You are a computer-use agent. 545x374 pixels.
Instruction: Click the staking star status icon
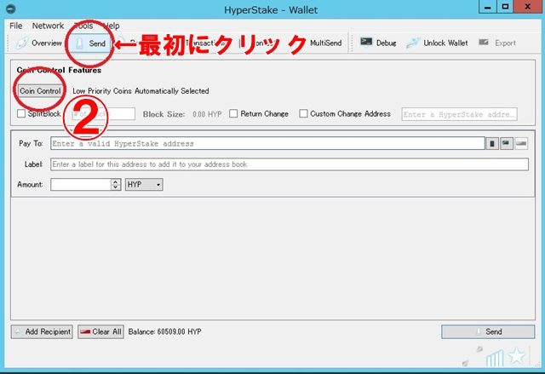click(x=516, y=356)
